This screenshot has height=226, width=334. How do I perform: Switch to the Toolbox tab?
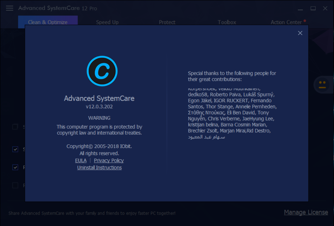click(227, 22)
